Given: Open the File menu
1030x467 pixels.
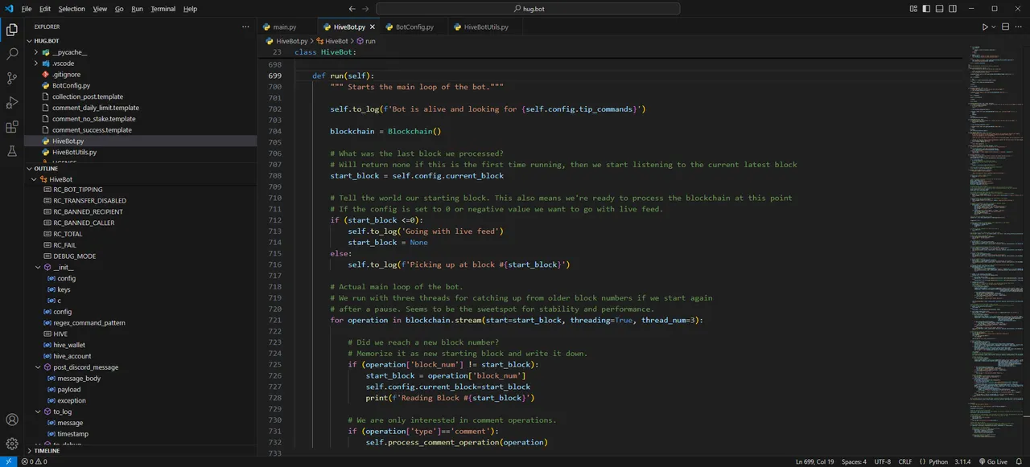Looking at the screenshot, I should 27,9.
